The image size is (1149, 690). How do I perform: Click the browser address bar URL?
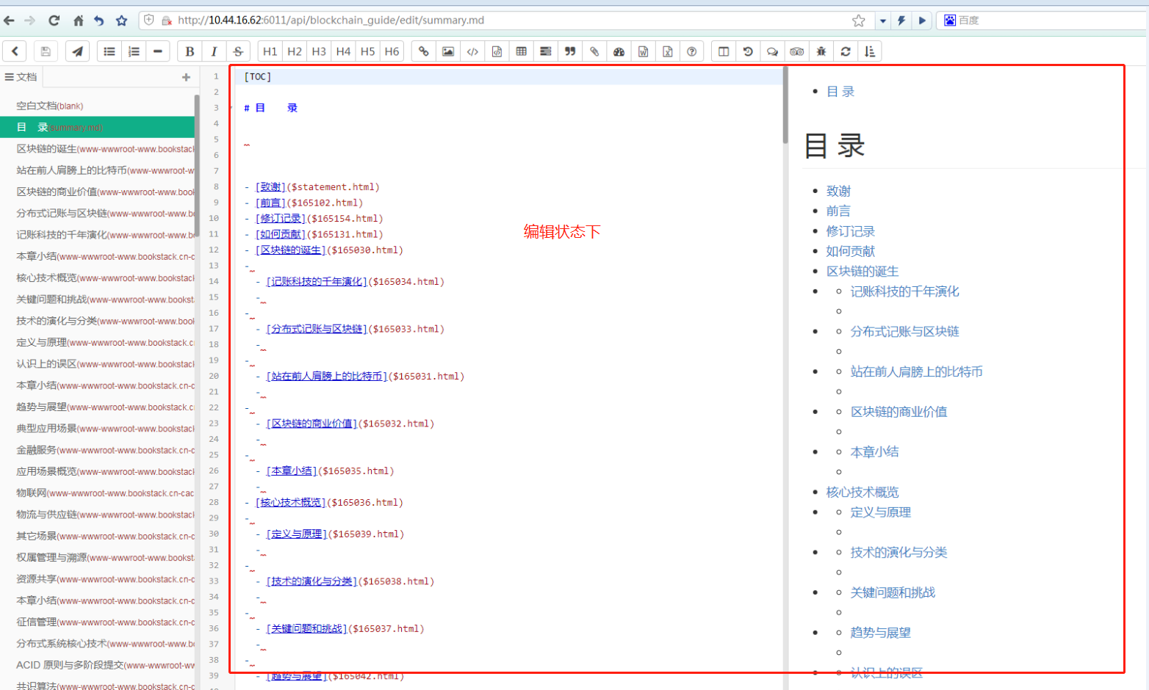(x=331, y=21)
